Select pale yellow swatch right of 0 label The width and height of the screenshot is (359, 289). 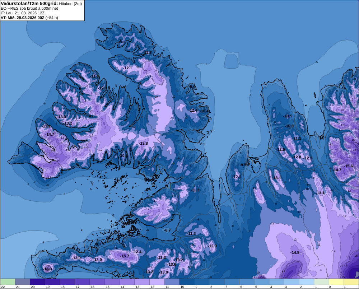pos(336,282)
